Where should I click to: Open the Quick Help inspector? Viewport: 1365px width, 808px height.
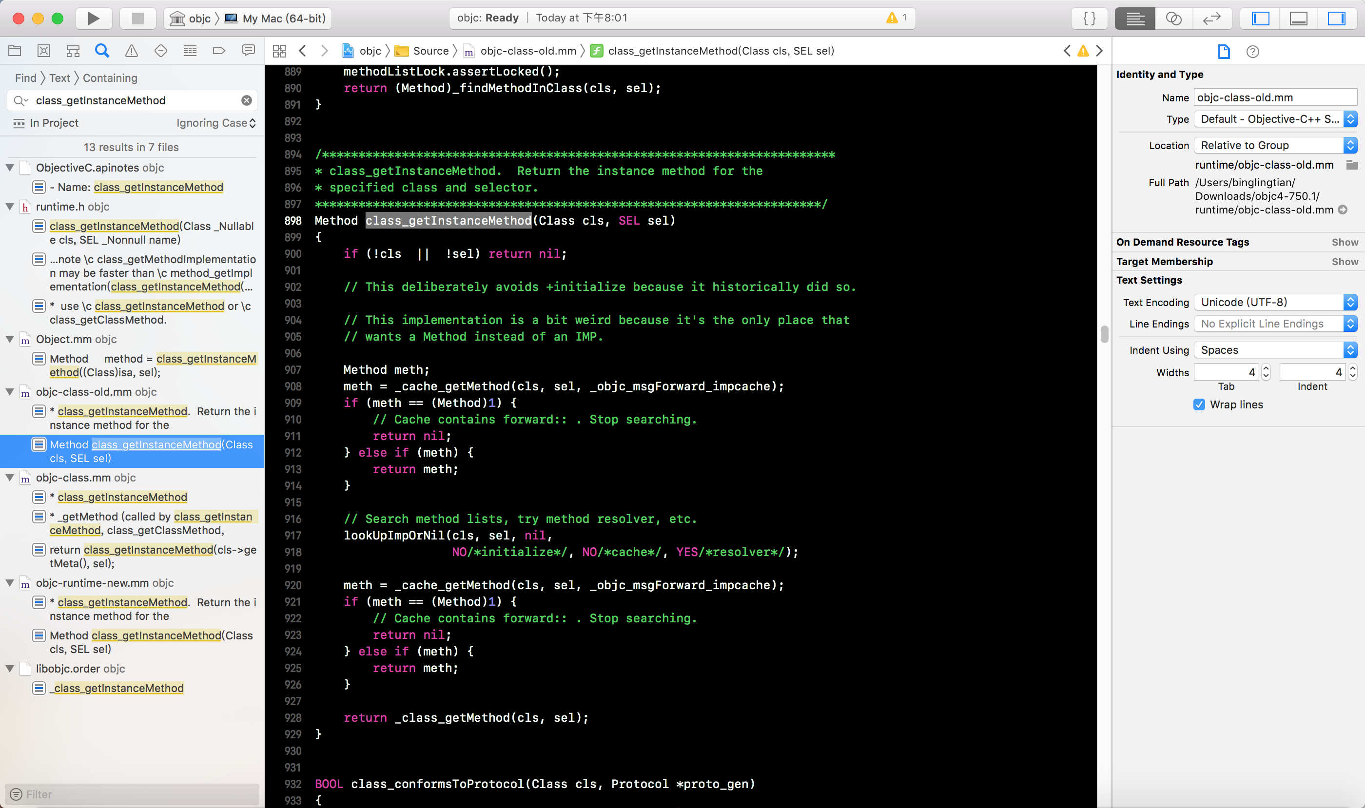coord(1252,52)
